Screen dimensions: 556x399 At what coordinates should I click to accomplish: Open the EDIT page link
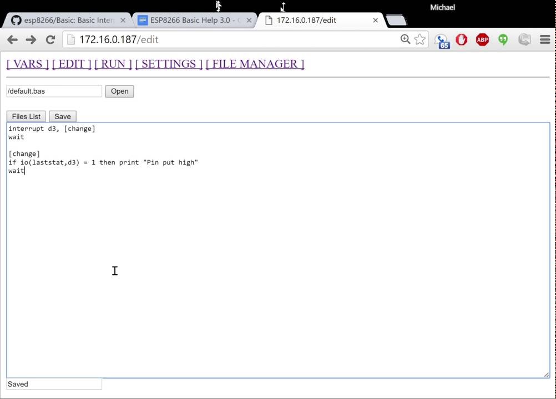[72, 64]
